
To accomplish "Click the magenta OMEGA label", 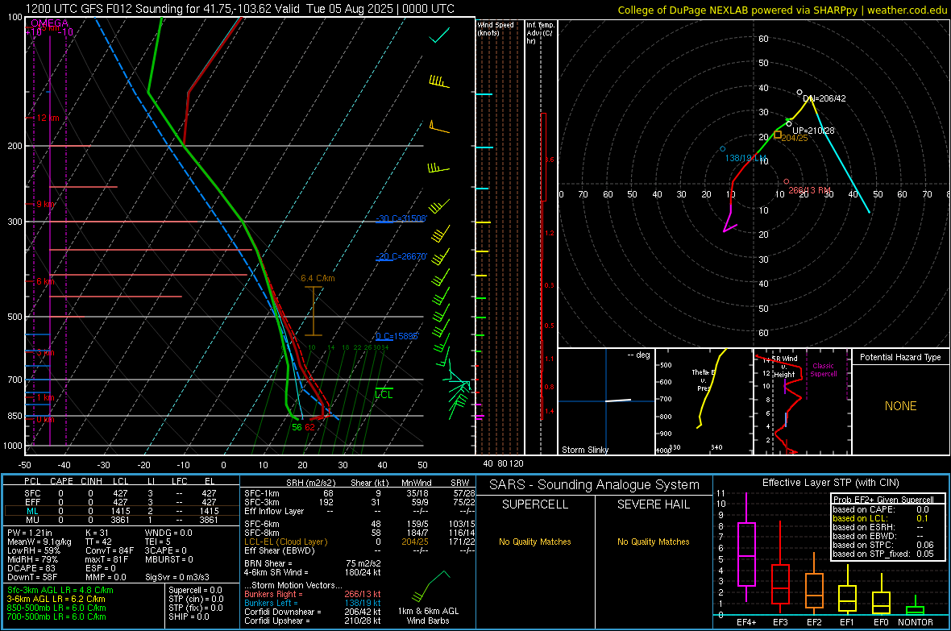I will tap(50, 23).
